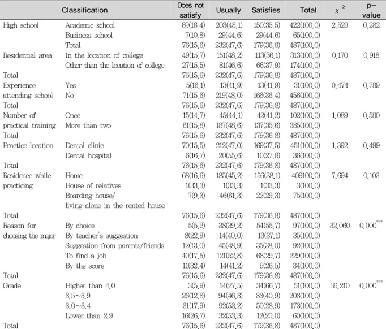Select the 'House of relatives' row label
Screen dimensions: 386x329
(93, 185)
